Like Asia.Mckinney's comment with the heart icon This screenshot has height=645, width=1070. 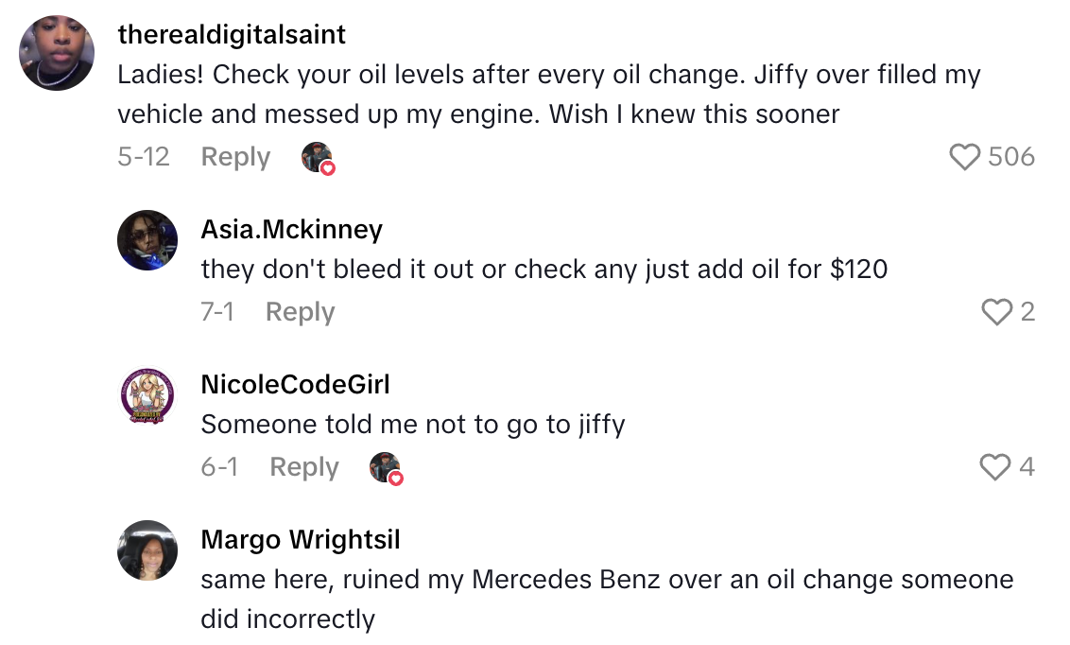[x=999, y=311]
